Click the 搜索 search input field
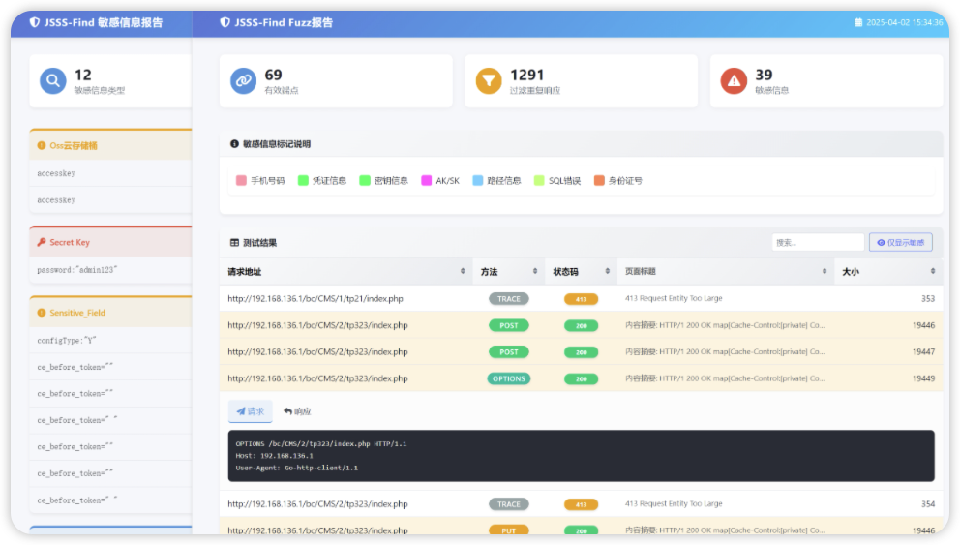The width and height of the screenshot is (960, 545). pyautogui.click(x=817, y=243)
